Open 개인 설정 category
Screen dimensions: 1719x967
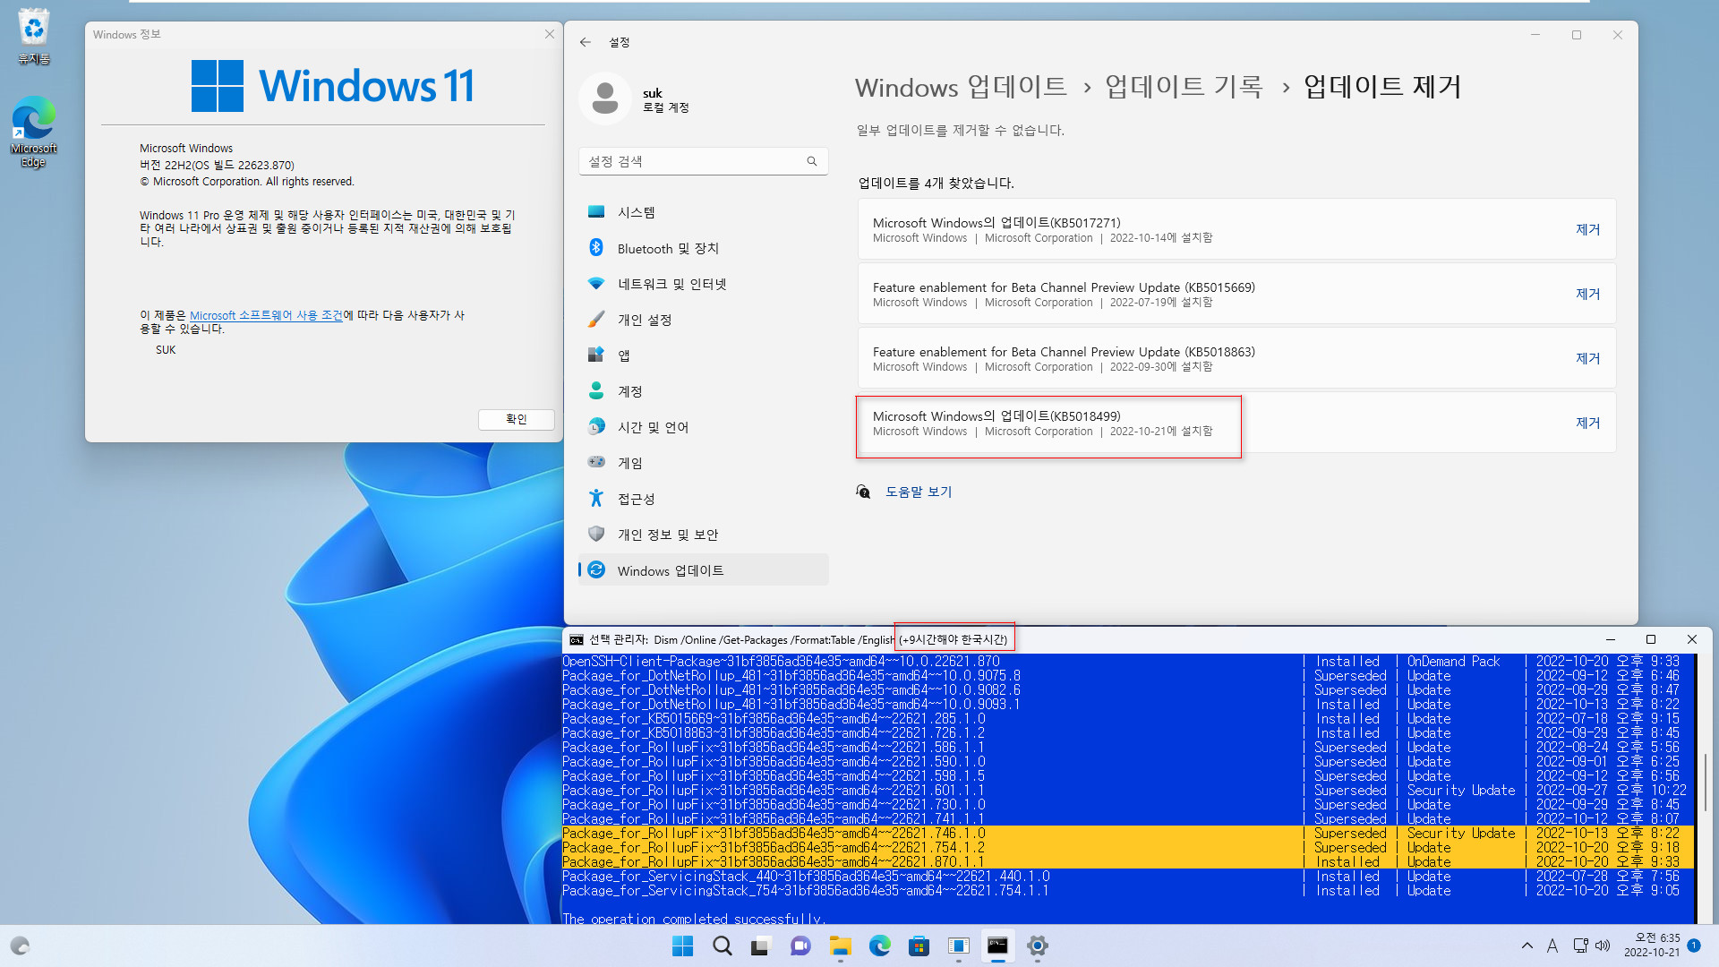[x=703, y=320]
